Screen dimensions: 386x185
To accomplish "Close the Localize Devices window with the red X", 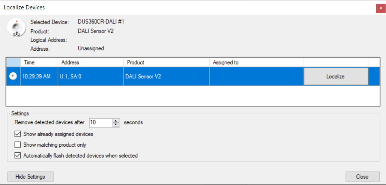I will (x=381, y=8).
